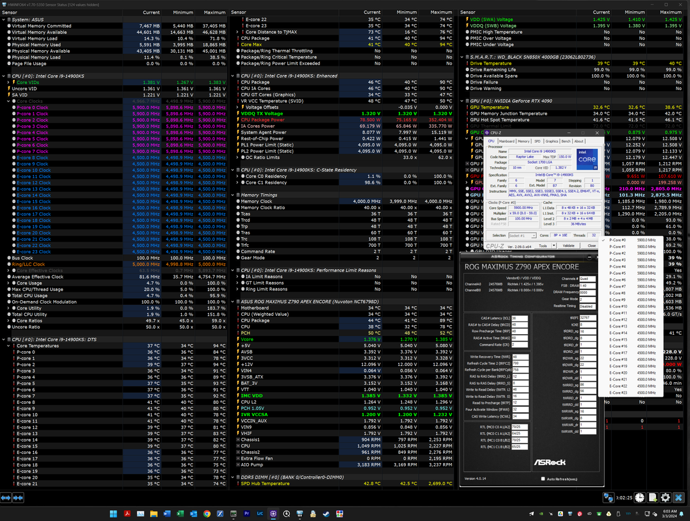Screen dimensions: 690x521
Task: Open Lightroom Classic from the taskbar
Action: [260, 514]
